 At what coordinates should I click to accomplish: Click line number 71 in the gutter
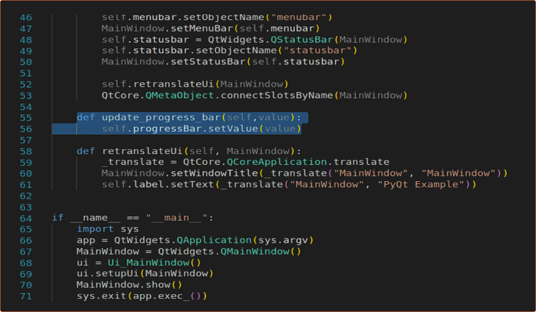click(26, 296)
